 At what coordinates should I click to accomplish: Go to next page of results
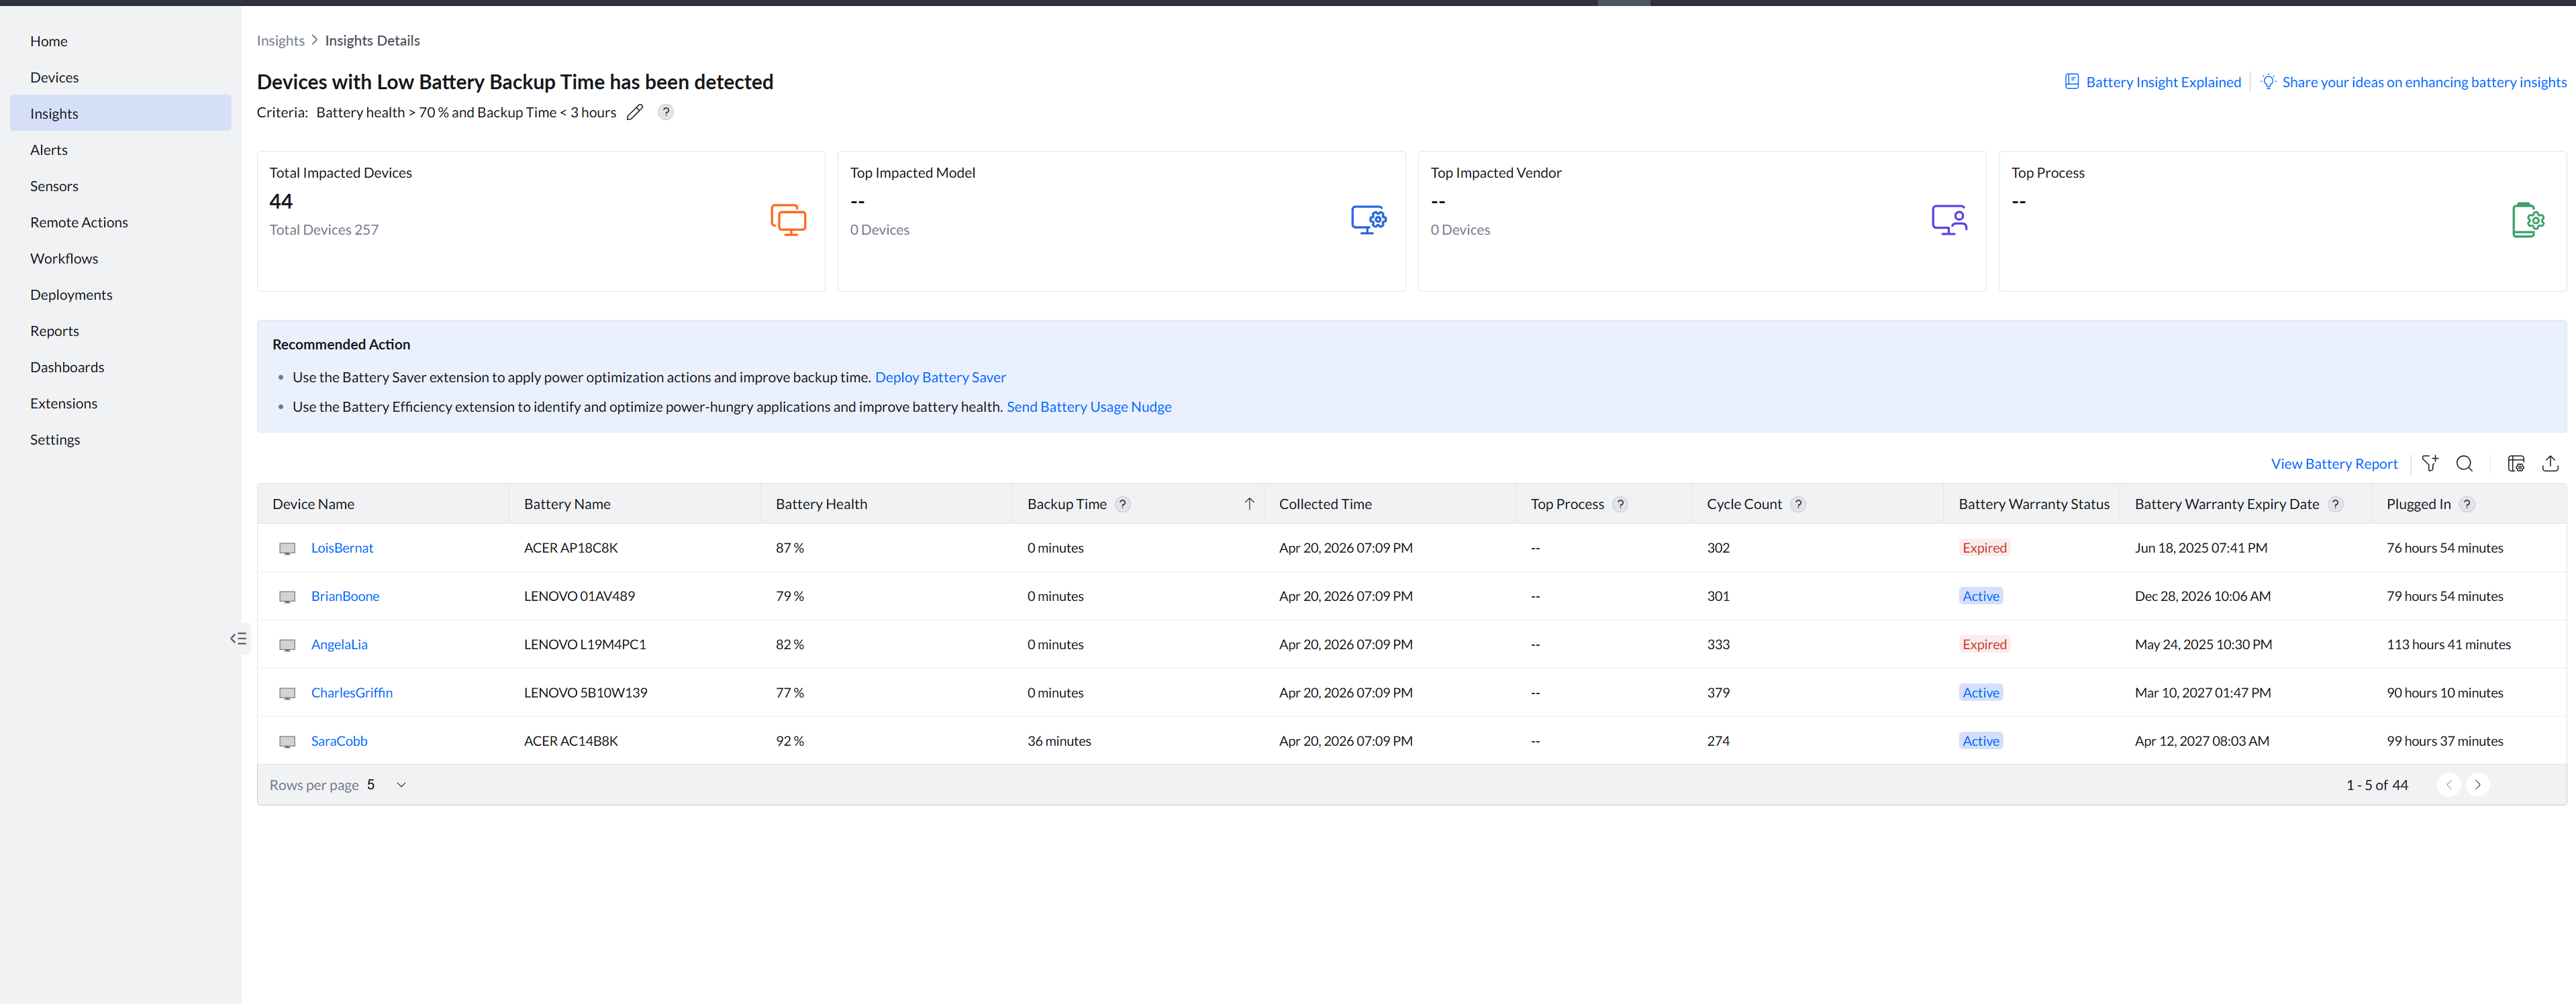click(x=2477, y=785)
